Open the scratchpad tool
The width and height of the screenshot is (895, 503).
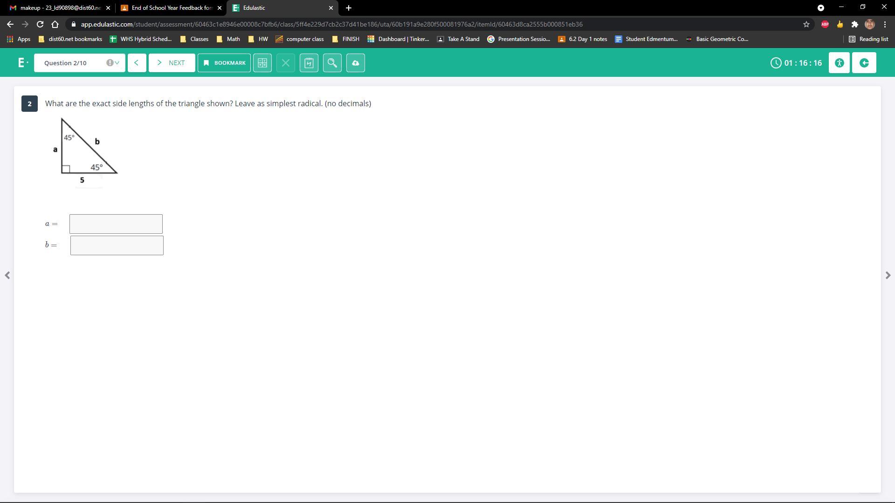(x=309, y=63)
